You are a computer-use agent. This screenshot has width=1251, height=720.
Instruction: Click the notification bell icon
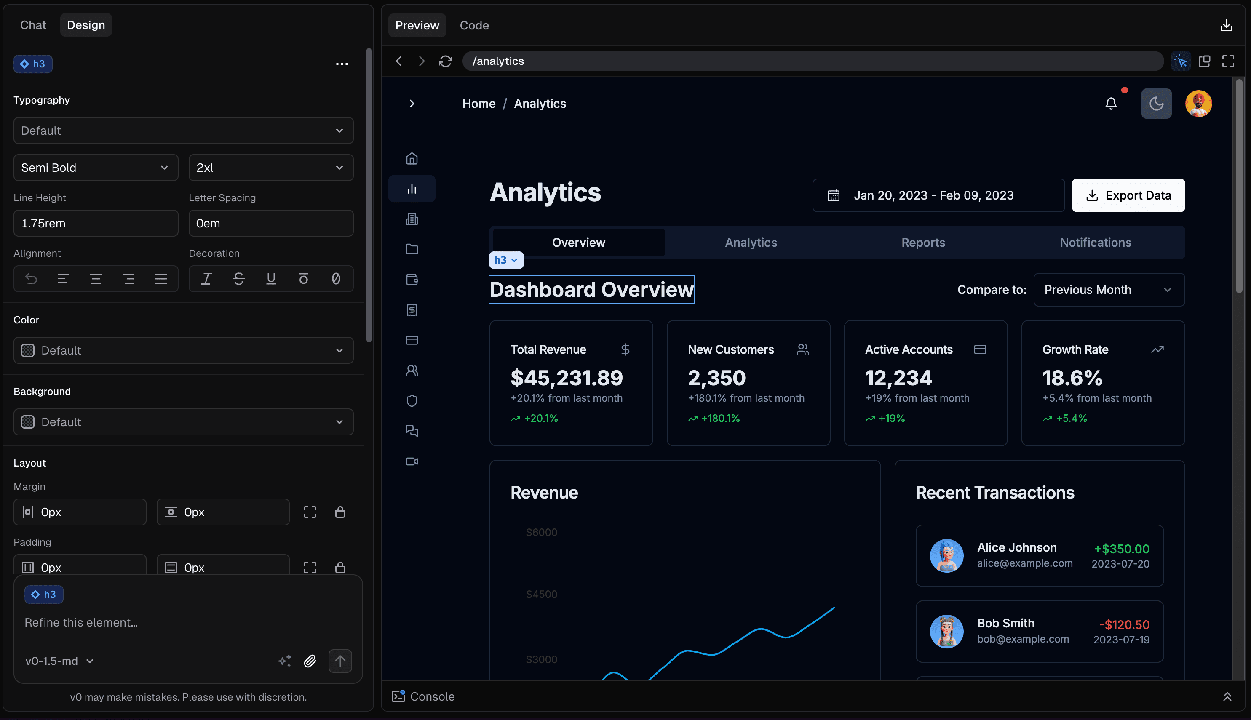1110,103
